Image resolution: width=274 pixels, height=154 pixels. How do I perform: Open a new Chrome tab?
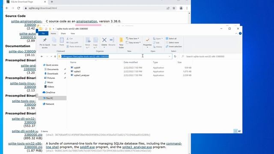52,2
